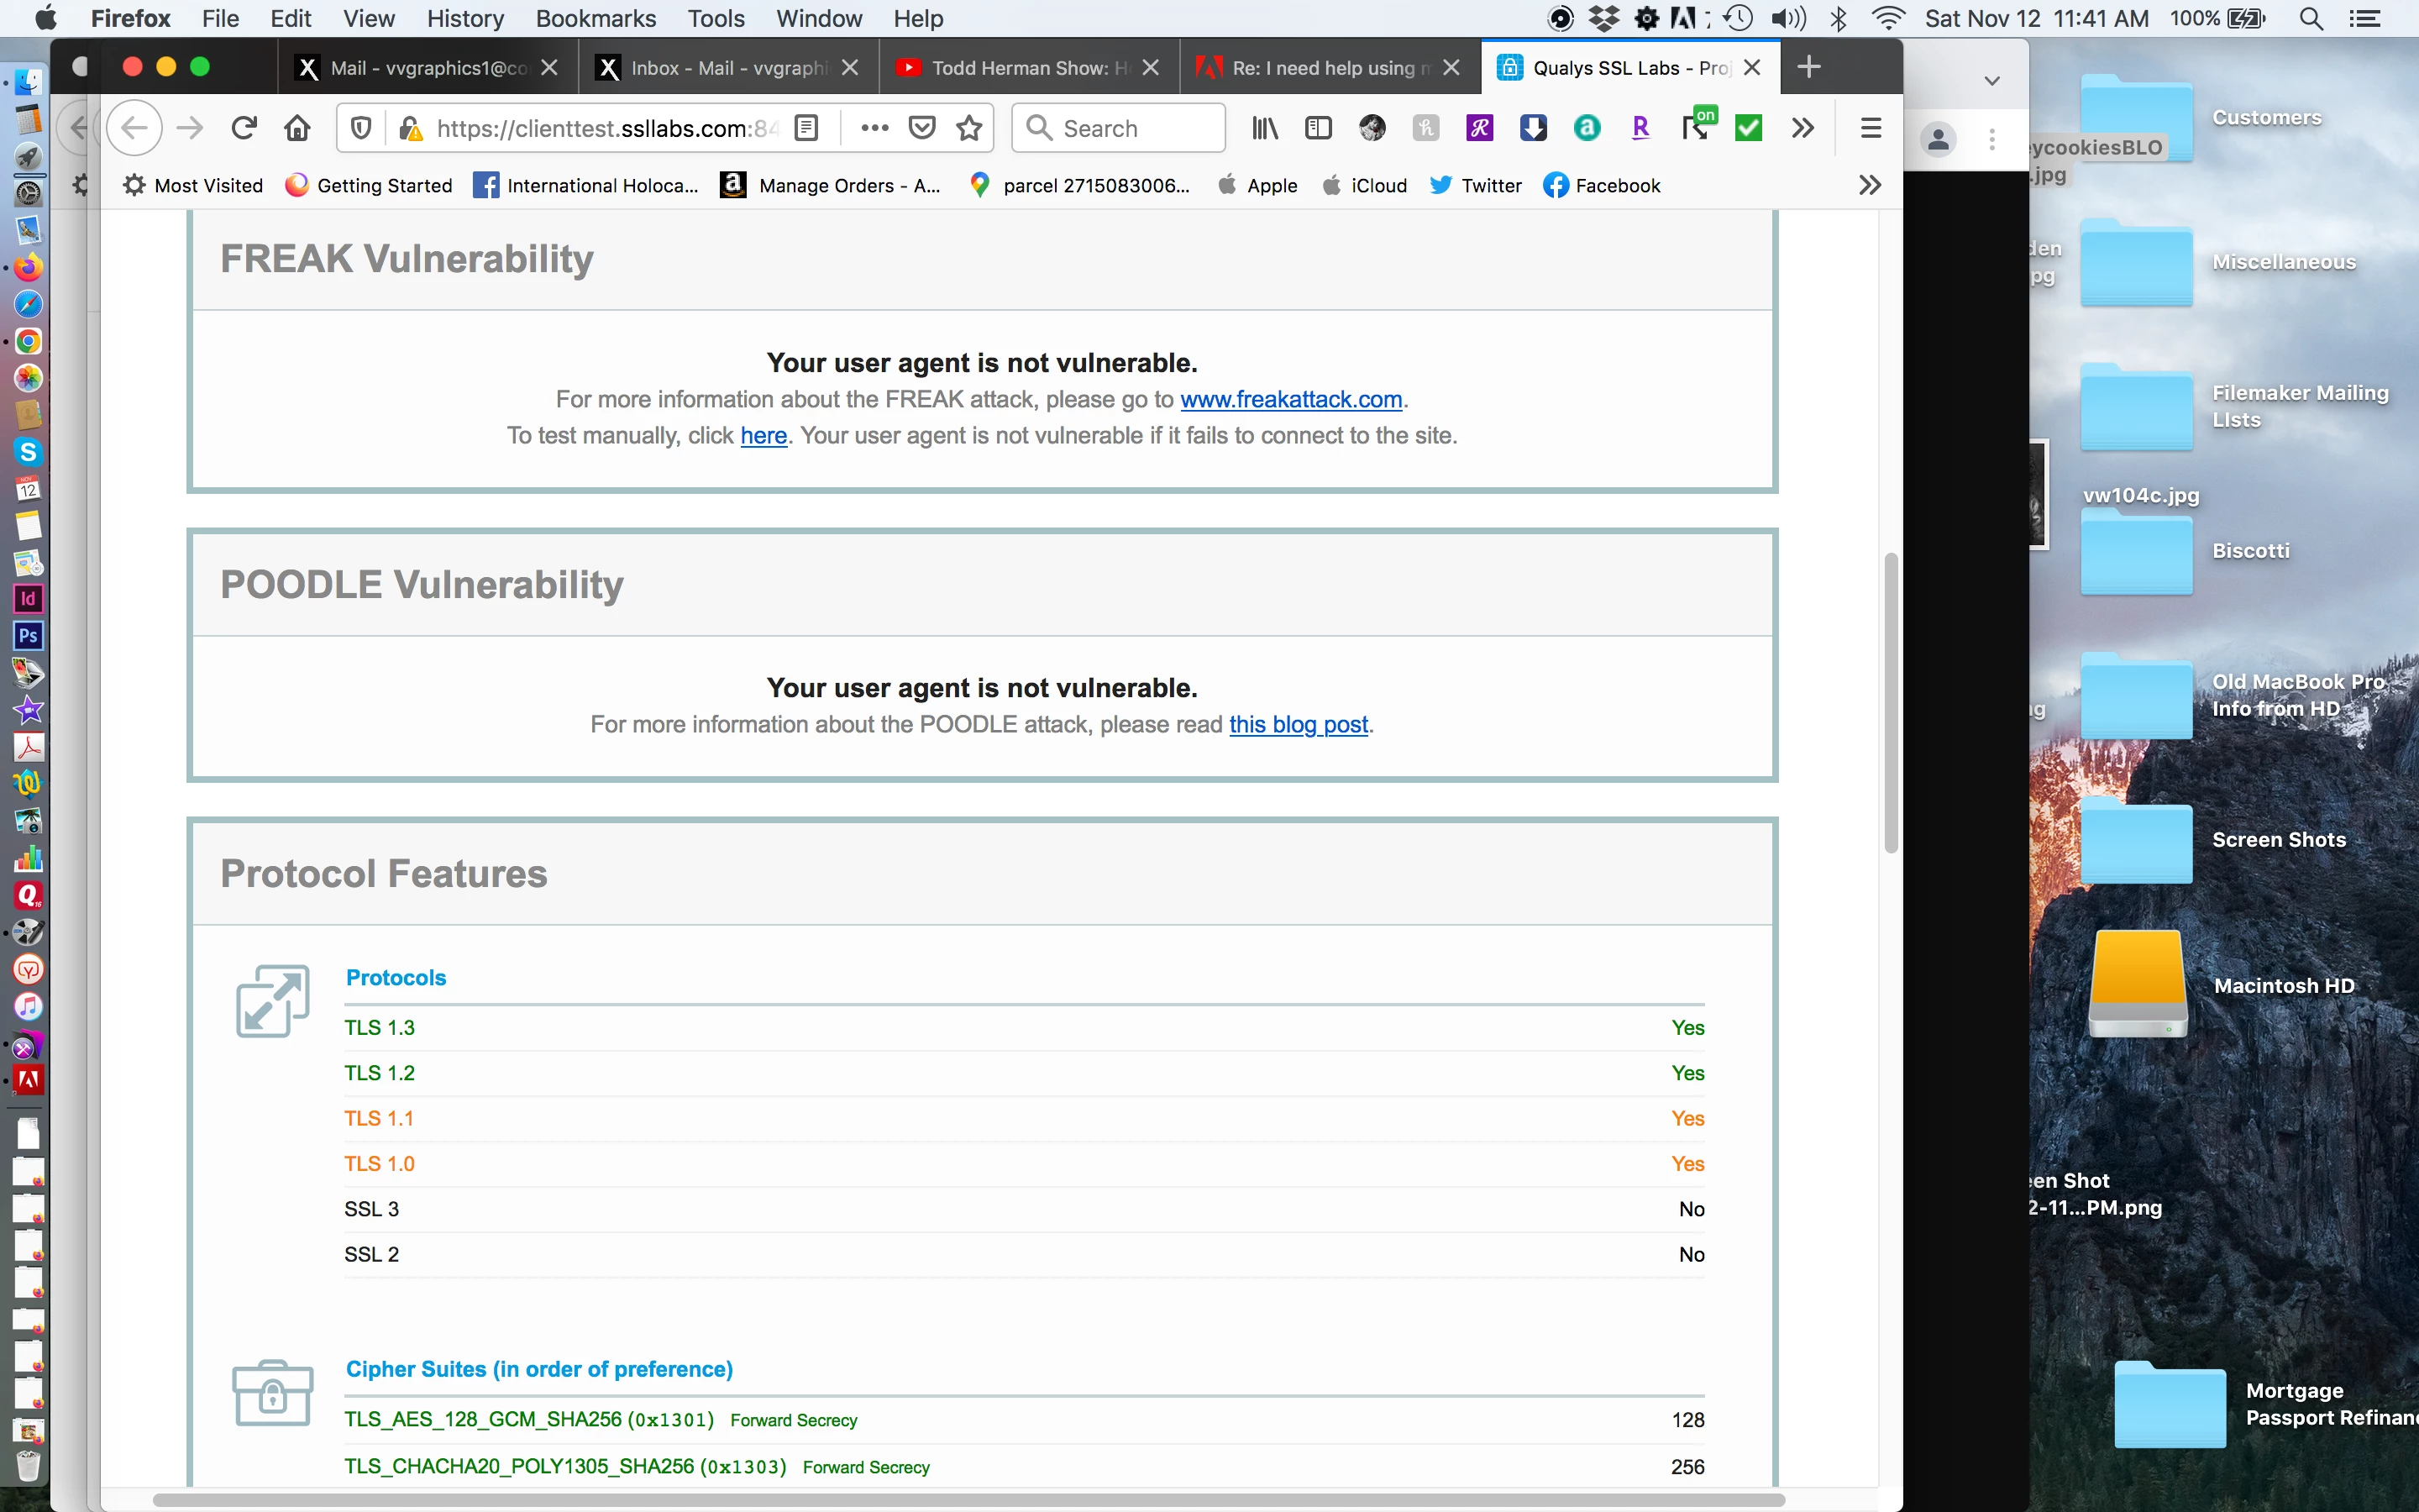
Task: Open the www.freakattack.com link
Action: pos(1290,399)
